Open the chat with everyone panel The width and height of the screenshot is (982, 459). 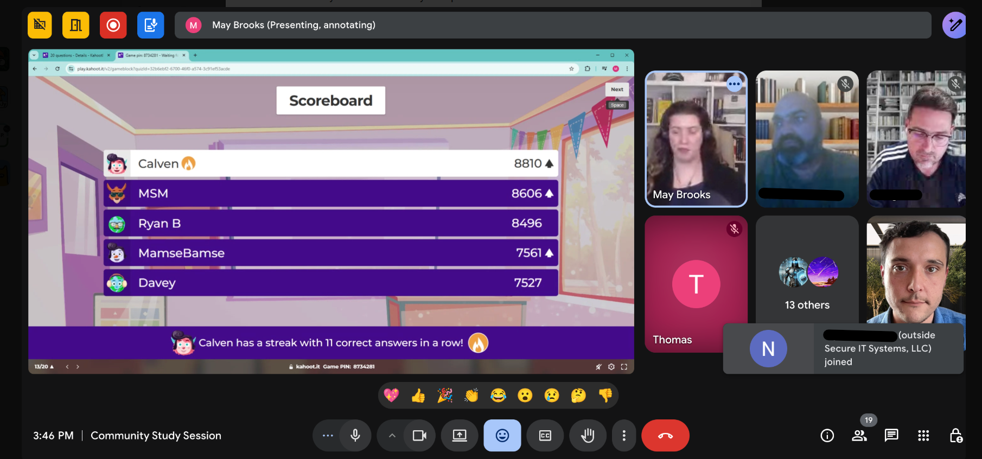coord(891,435)
